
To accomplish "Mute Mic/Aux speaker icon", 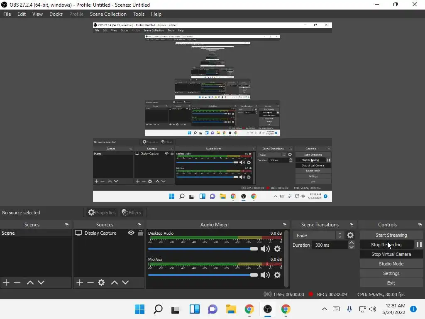I will point(265,275).
